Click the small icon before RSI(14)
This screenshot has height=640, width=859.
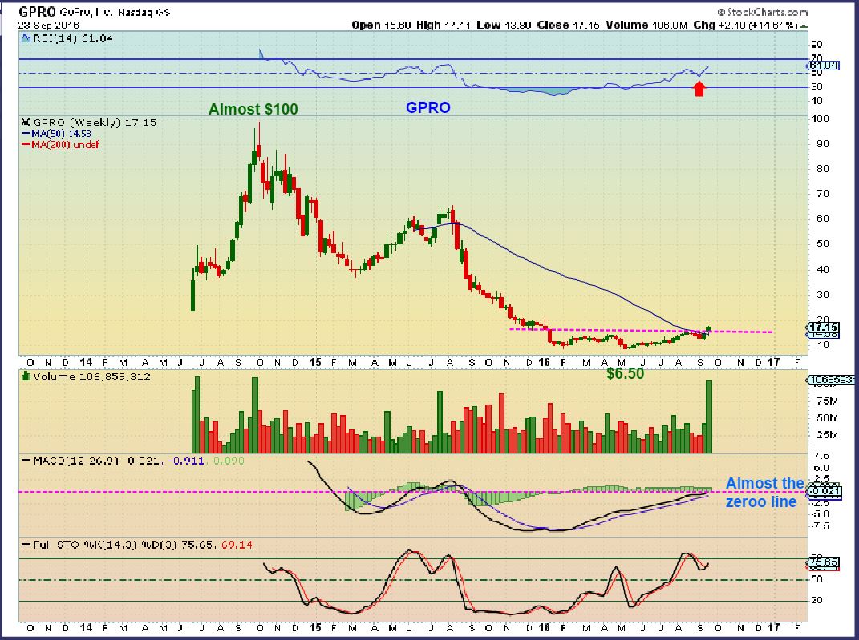tap(26, 38)
